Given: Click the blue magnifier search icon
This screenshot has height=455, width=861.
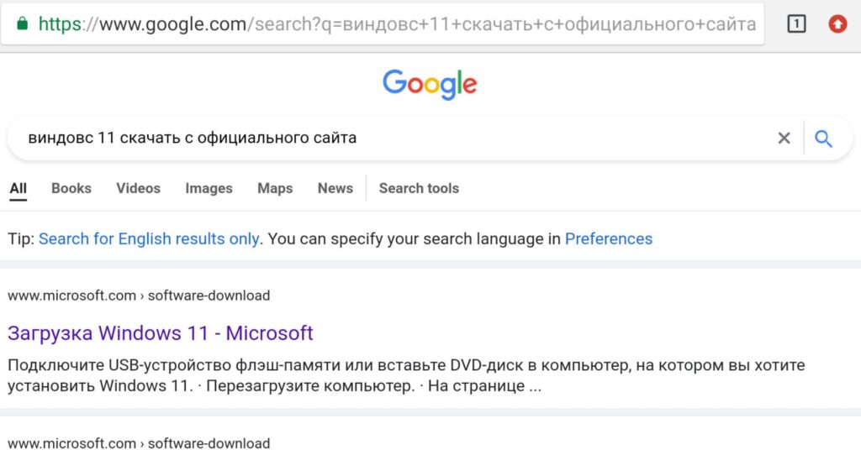Looking at the screenshot, I should [823, 139].
